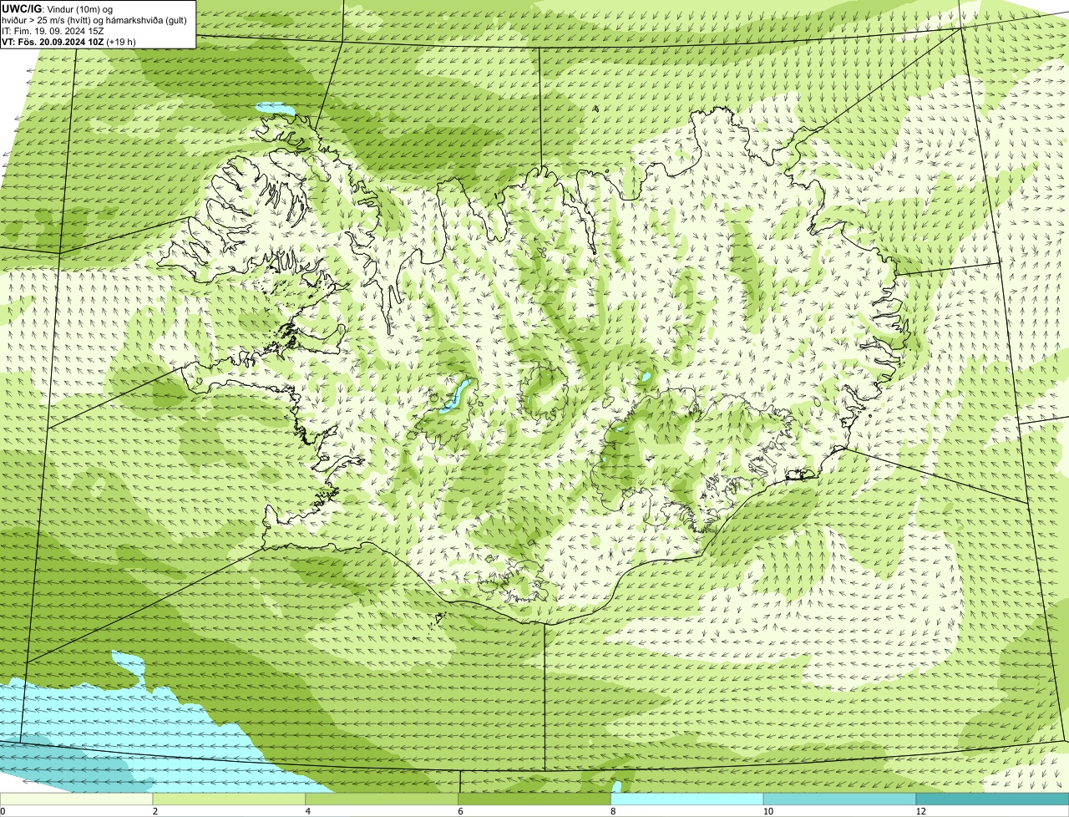This screenshot has height=817, width=1069.
Task: Pick the 6–8 m/s dark green segment
Action: click(x=535, y=799)
